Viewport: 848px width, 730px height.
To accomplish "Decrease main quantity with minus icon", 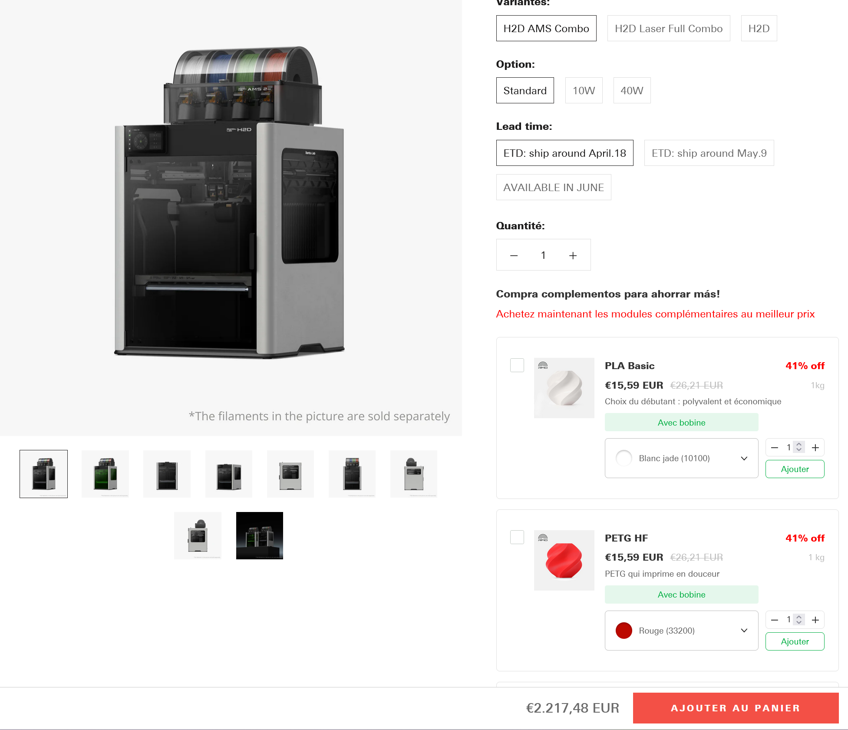I will (x=514, y=255).
